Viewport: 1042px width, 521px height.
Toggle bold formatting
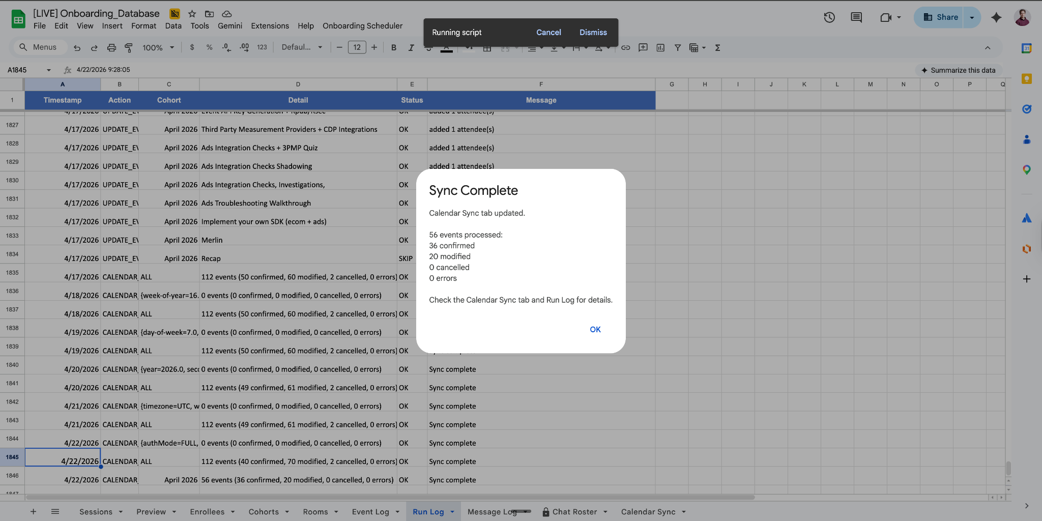tap(393, 47)
